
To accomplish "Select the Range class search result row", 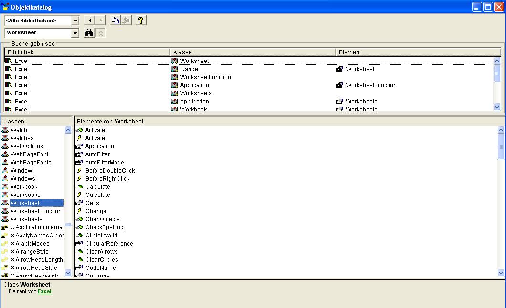I will pos(249,69).
